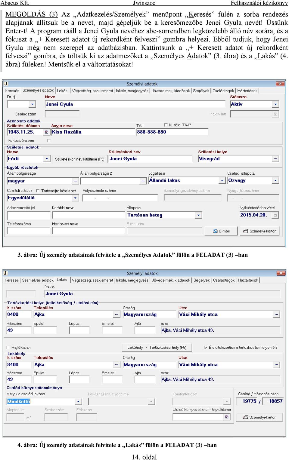Click the E-mail button envelope icon

(215, 231)
